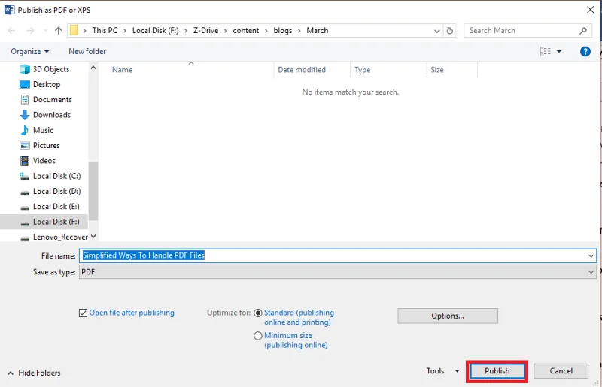This screenshot has width=602, height=387.
Task: Open the Music folder in sidebar
Action: pyautogui.click(x=43, y=130)
